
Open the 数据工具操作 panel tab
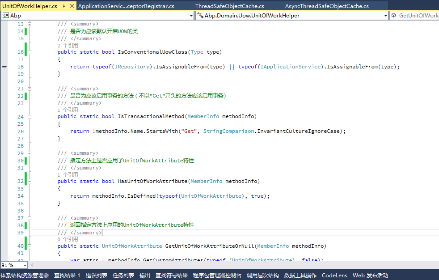[300, 276]
